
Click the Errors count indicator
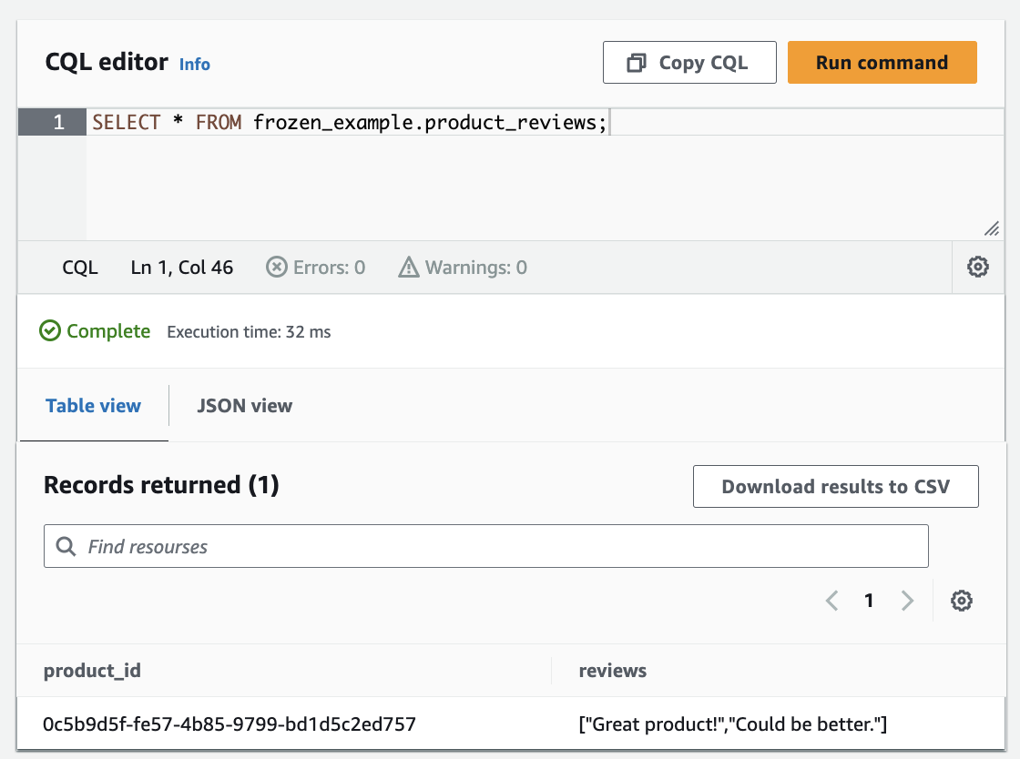click(315, 268)
